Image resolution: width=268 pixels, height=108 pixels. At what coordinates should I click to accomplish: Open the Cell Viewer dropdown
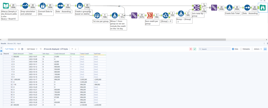click(32, 49)
